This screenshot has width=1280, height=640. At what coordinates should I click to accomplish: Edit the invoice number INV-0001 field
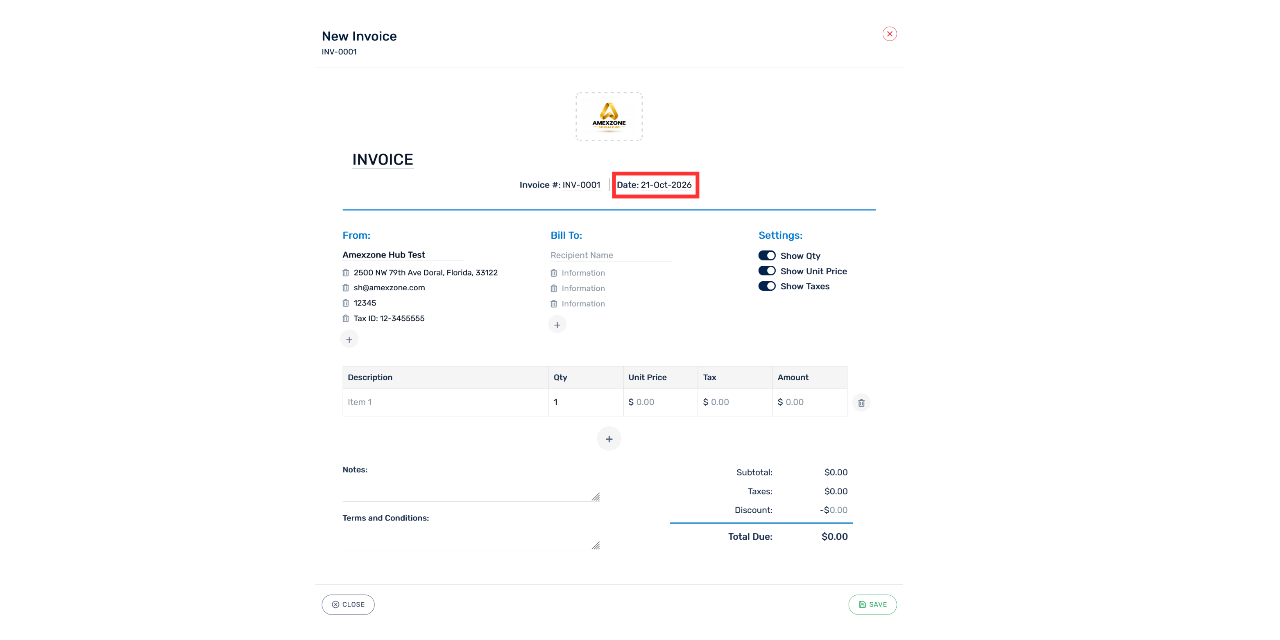tap(581, 185)
